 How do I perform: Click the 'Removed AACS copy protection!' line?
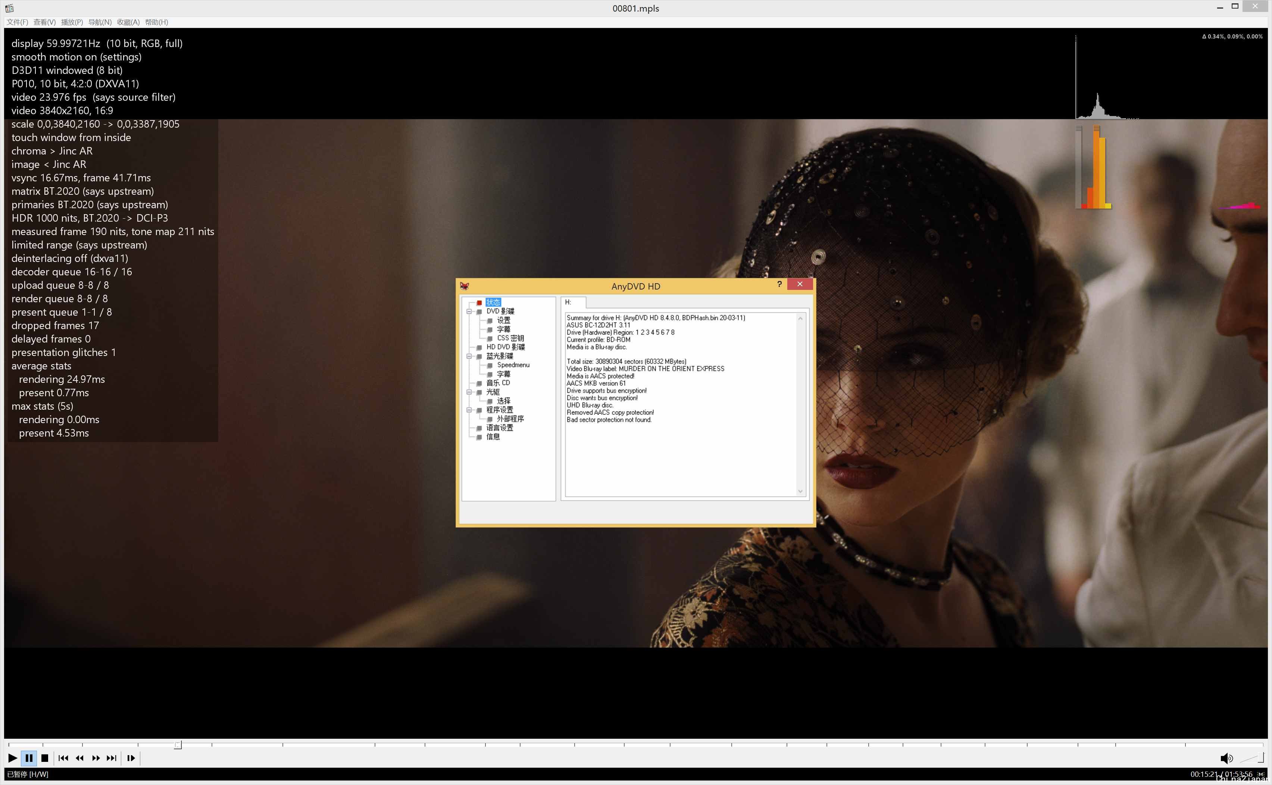[610, 412]
